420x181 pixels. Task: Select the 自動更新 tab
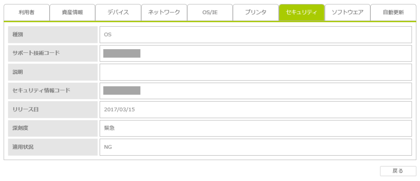(393, 12)
